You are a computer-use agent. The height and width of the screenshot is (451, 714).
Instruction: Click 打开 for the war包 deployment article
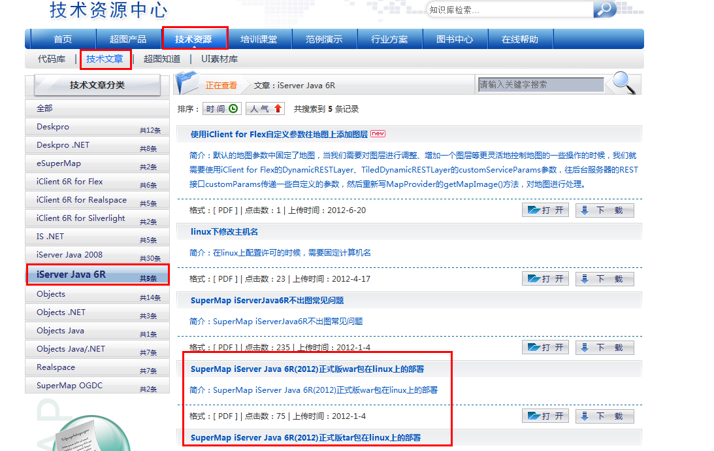click(545, 416)
